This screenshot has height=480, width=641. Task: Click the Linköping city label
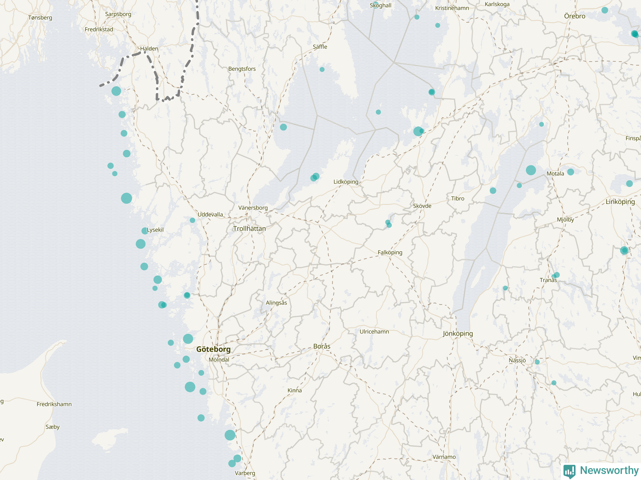[x=620, y=202]
